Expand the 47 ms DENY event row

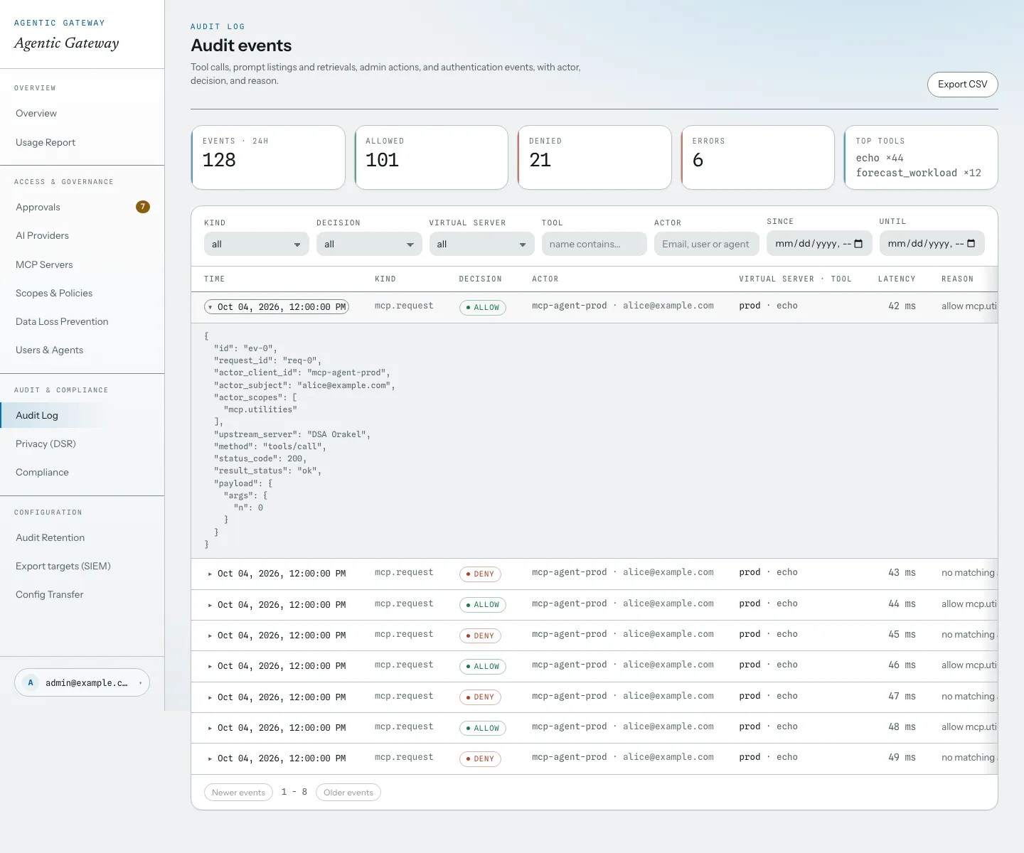click(277, 697)
